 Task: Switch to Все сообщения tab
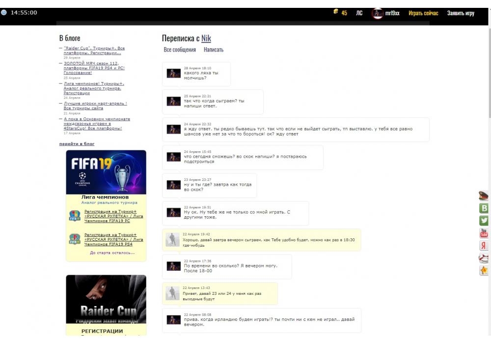[x=180, y=50]
